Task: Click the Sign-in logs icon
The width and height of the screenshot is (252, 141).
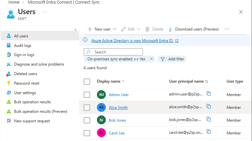Action: click(x=9, y=55)
